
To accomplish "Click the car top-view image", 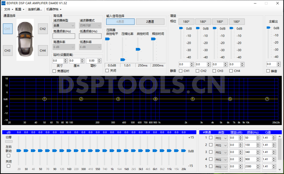I will click(x=25, y=39).
